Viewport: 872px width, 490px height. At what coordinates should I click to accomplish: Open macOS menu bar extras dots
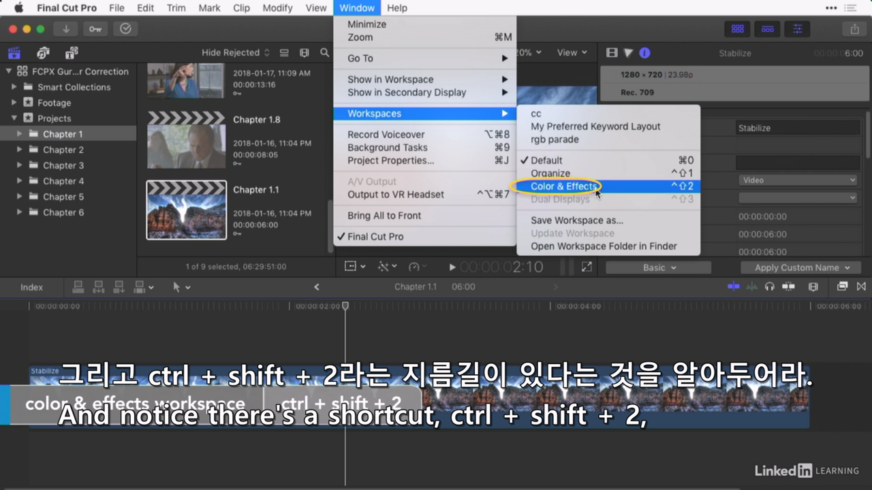[x=831, y=8]
